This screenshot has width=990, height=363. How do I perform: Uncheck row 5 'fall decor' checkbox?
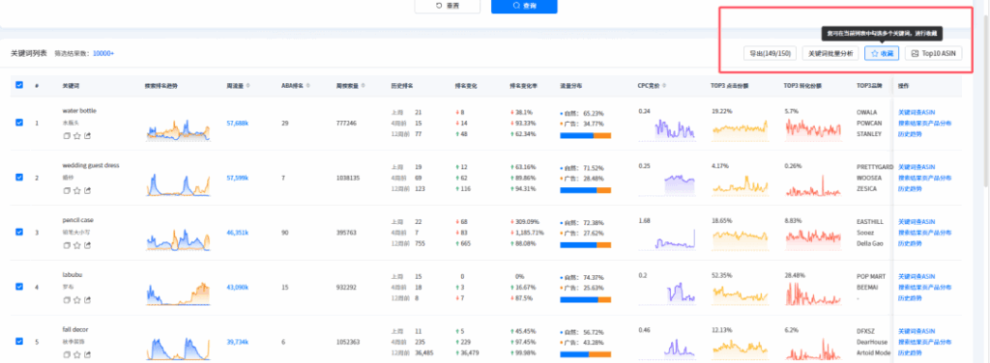[19, 341]
